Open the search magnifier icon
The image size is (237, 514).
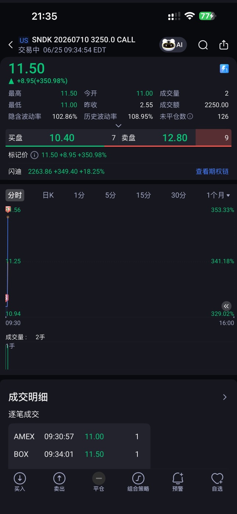[x=203, y=45]
